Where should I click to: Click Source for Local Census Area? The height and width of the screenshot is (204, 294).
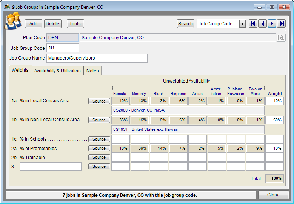pyautogui.click(x=99, y=101)
